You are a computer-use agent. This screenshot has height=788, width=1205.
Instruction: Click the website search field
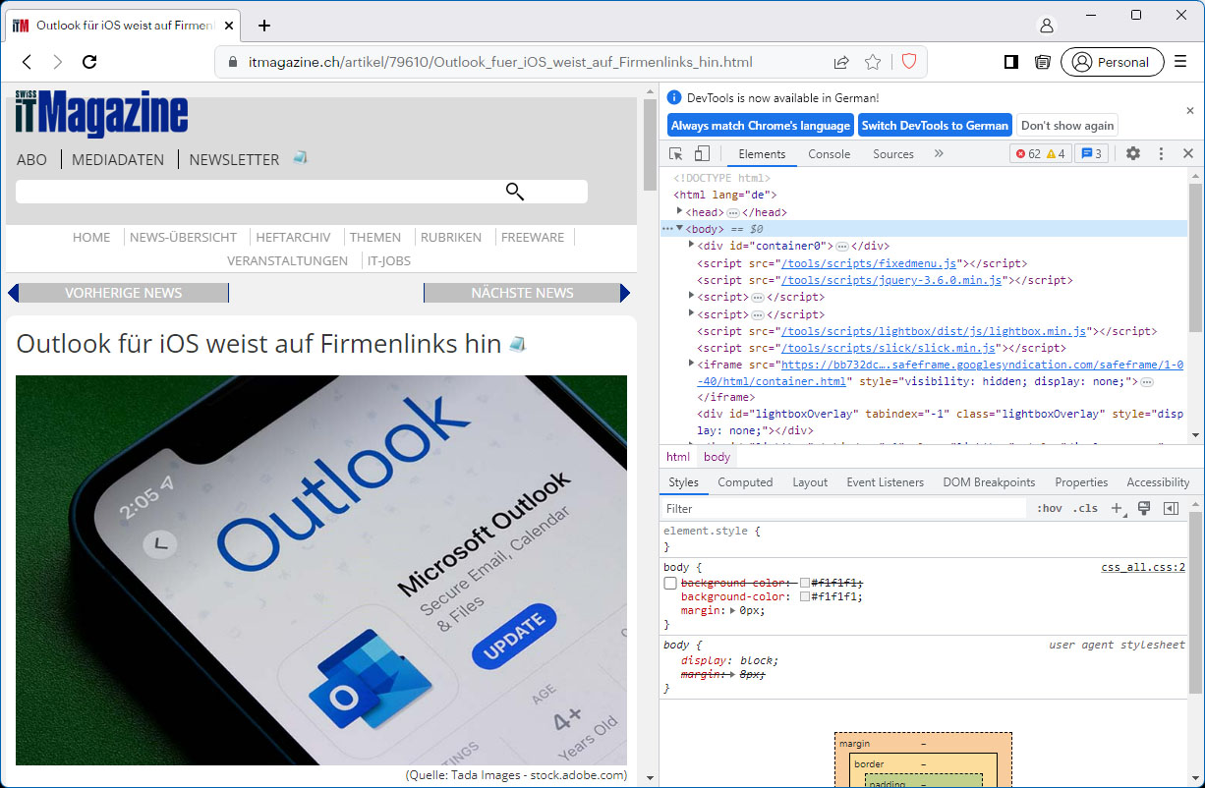tap(302, 192)
